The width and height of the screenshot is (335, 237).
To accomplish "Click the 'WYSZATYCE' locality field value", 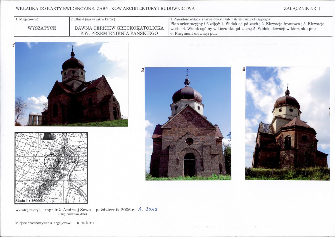I will pos(42,28).
